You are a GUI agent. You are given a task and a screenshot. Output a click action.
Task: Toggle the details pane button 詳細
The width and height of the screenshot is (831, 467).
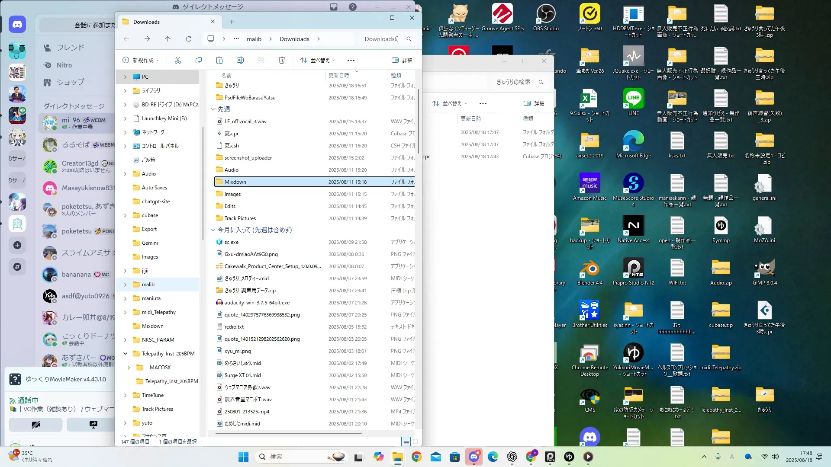click(x=402, y=60)
